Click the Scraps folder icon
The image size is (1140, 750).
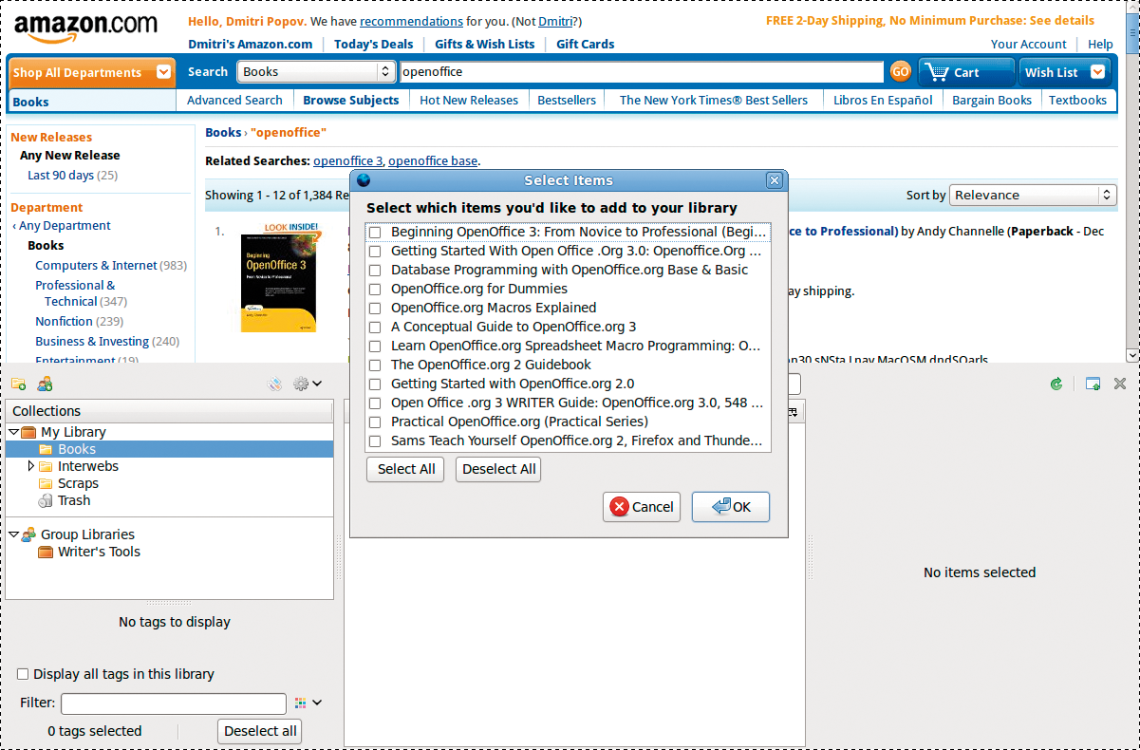click(x=46, y=483)
